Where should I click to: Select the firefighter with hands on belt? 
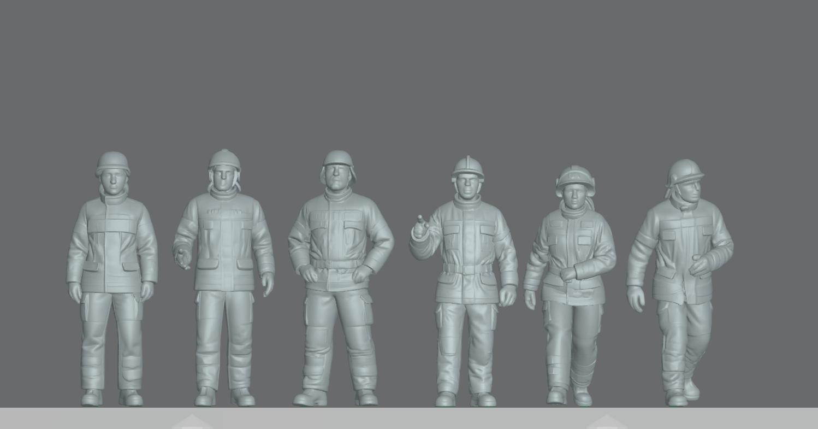coord(340,278)
